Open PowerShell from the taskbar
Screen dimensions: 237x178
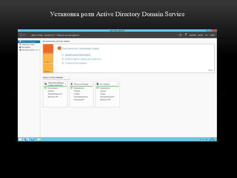point(33,139)
